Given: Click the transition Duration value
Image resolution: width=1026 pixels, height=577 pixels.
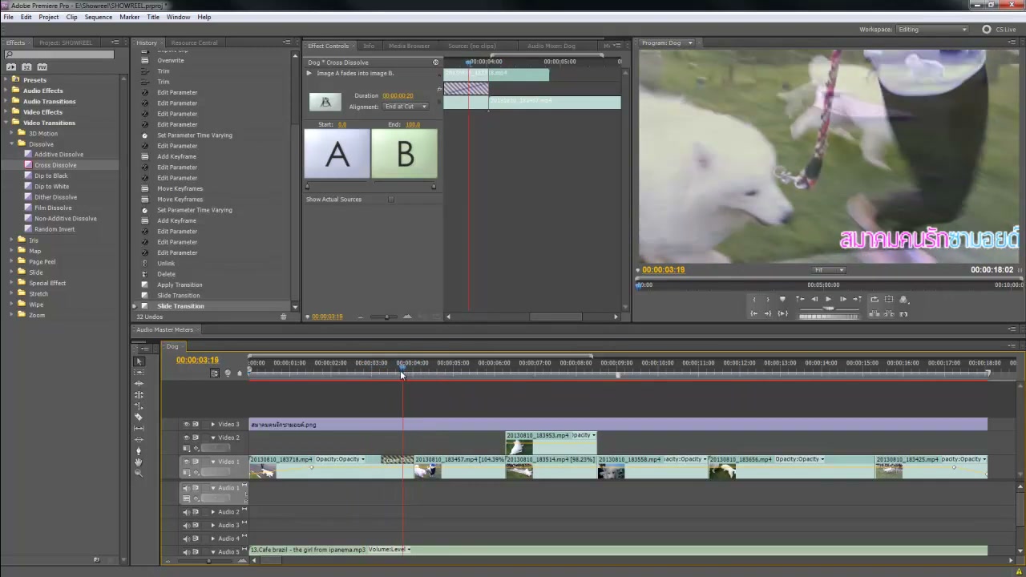Looking at the screenshot, I should 398,95.
